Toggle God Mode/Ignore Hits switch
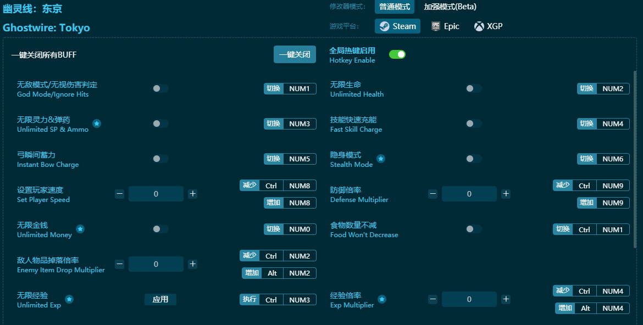This screenshot has height=325, width=643. click(160, 88)
